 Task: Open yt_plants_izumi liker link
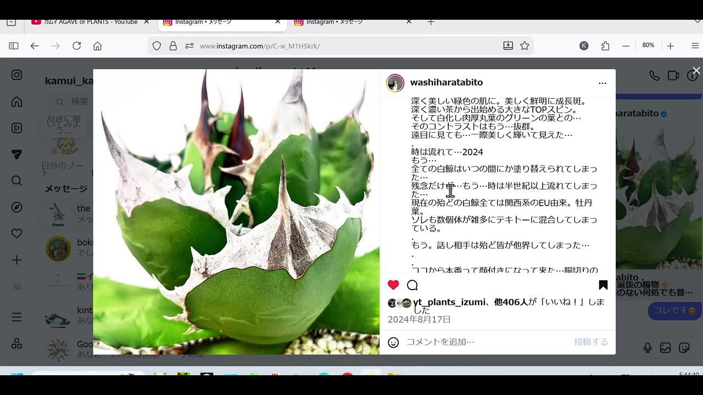449,302
